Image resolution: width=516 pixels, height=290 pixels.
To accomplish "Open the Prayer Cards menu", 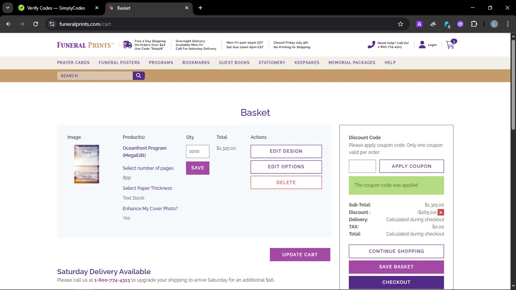I will click(73, 63).
